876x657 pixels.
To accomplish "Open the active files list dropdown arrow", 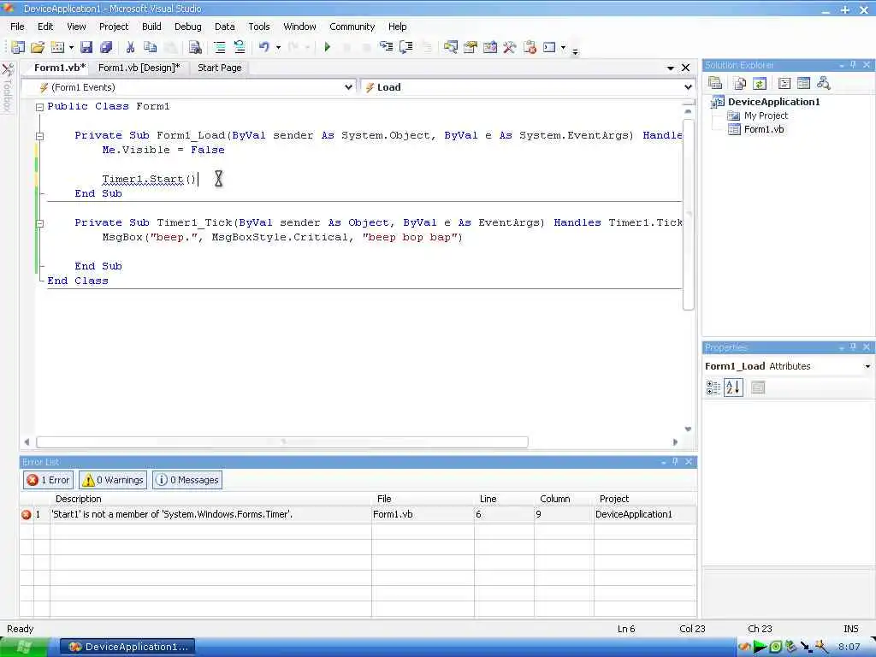I will tap(671, 68).
